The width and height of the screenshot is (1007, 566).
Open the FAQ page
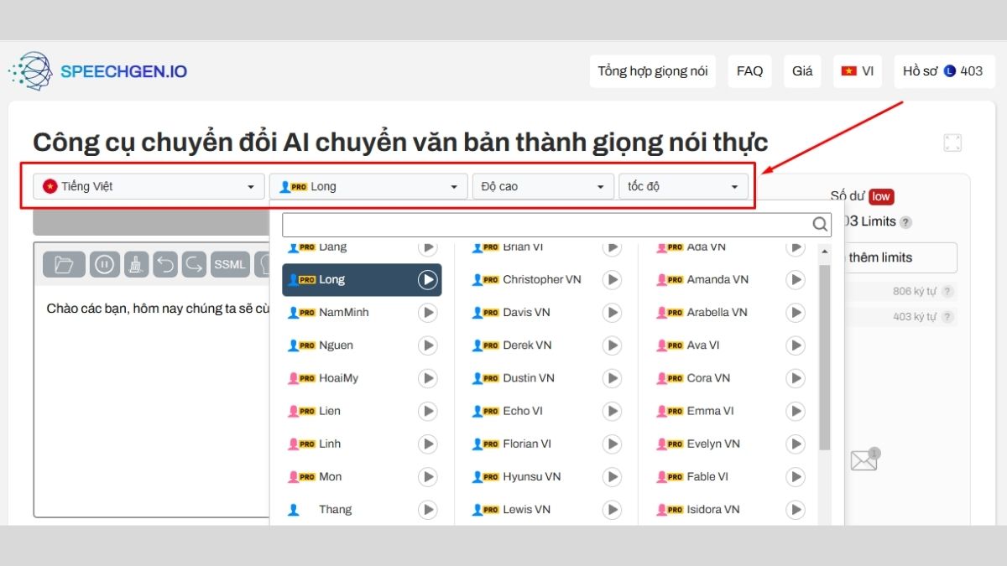pos(750,71)
